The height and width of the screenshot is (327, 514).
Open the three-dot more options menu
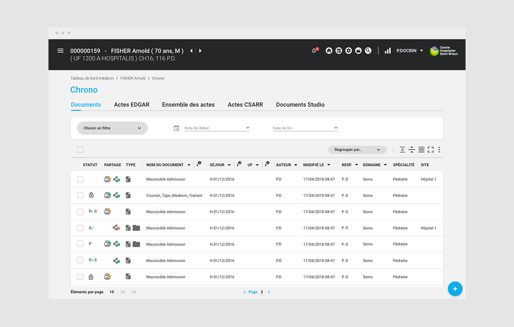(x=439, y=150)
